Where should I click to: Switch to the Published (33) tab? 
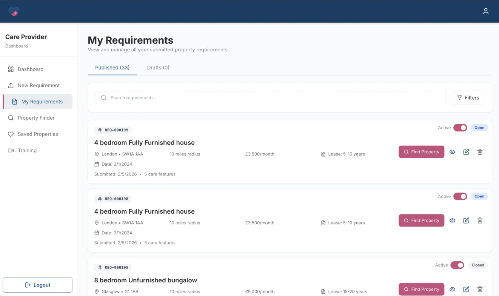pos(112,68)
